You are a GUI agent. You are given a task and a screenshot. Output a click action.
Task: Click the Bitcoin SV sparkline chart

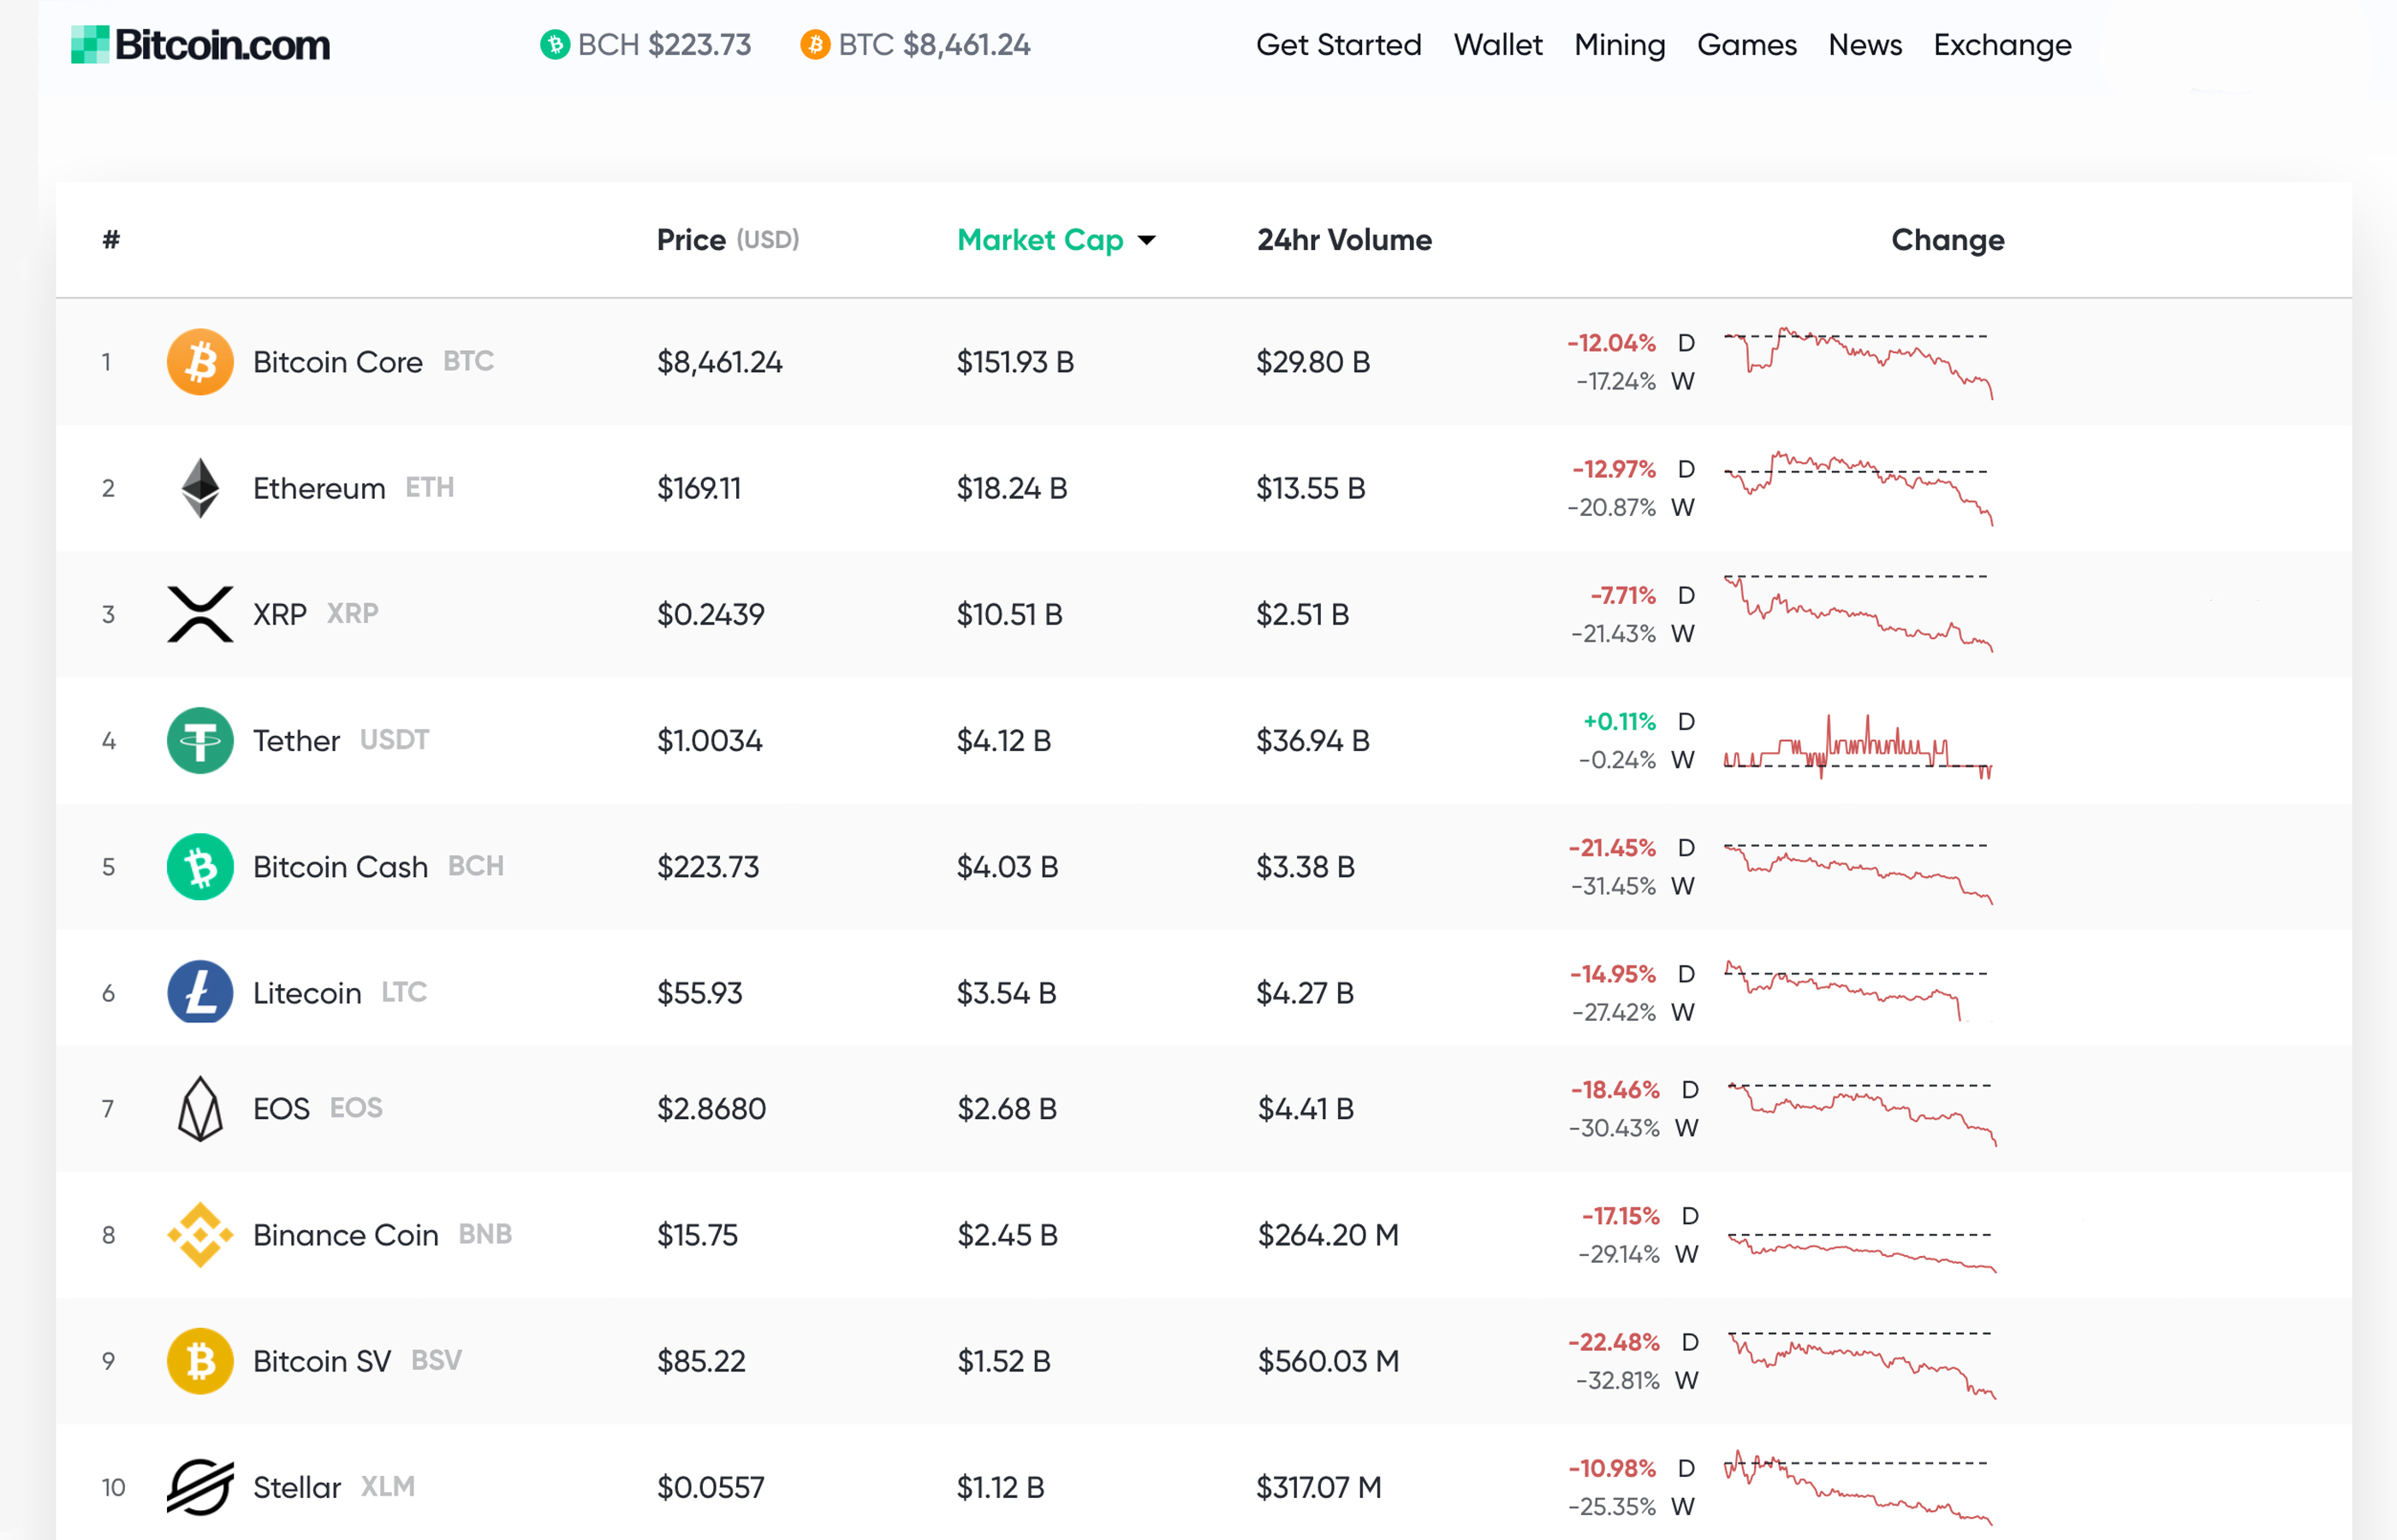point(1863,1365)
